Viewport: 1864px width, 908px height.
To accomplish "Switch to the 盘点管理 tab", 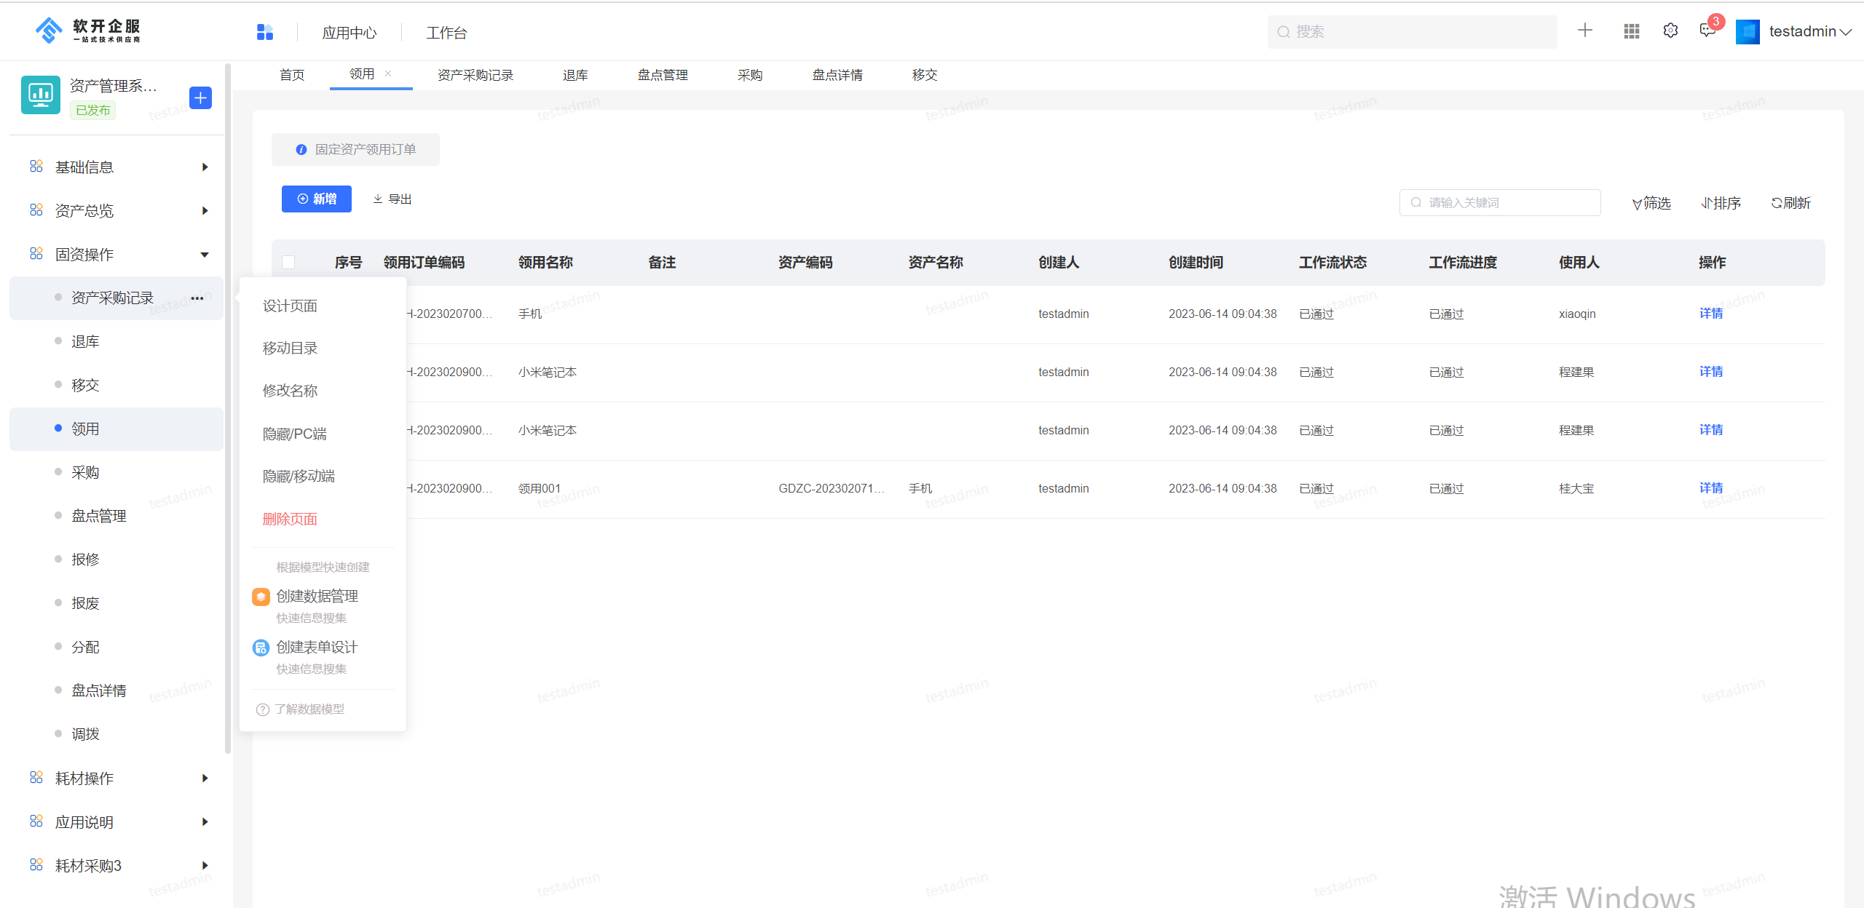I will click(662, 75).
